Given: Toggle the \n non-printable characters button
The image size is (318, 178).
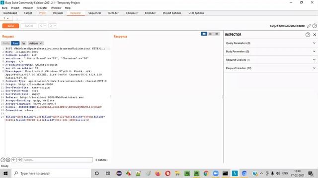Looking at the screenshot, I should tap(23, 43).
